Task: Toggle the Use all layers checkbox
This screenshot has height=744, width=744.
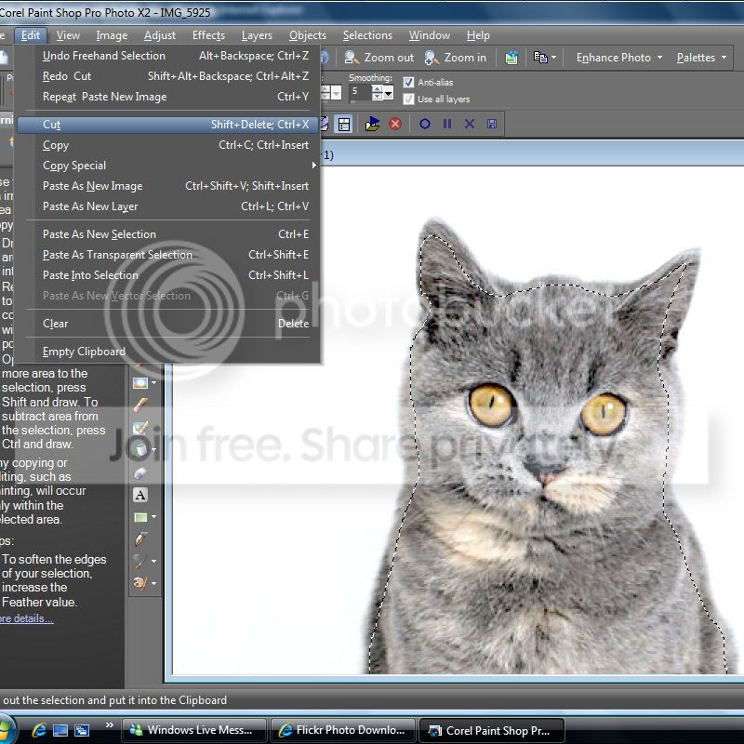Action: pos(409,99)
